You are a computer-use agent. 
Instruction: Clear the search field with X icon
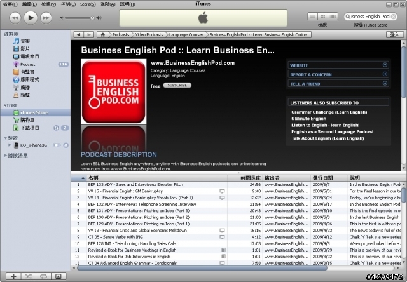coord(394,17)
